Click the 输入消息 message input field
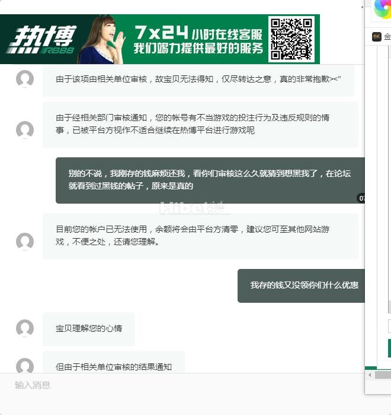This screenshot has height=415, width=391. 178,385
